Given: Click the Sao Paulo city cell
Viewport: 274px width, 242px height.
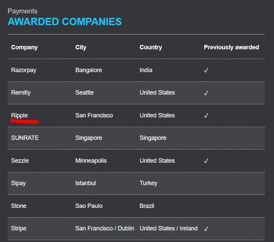Looking at the screenshot, I should [x=89, y=206].
